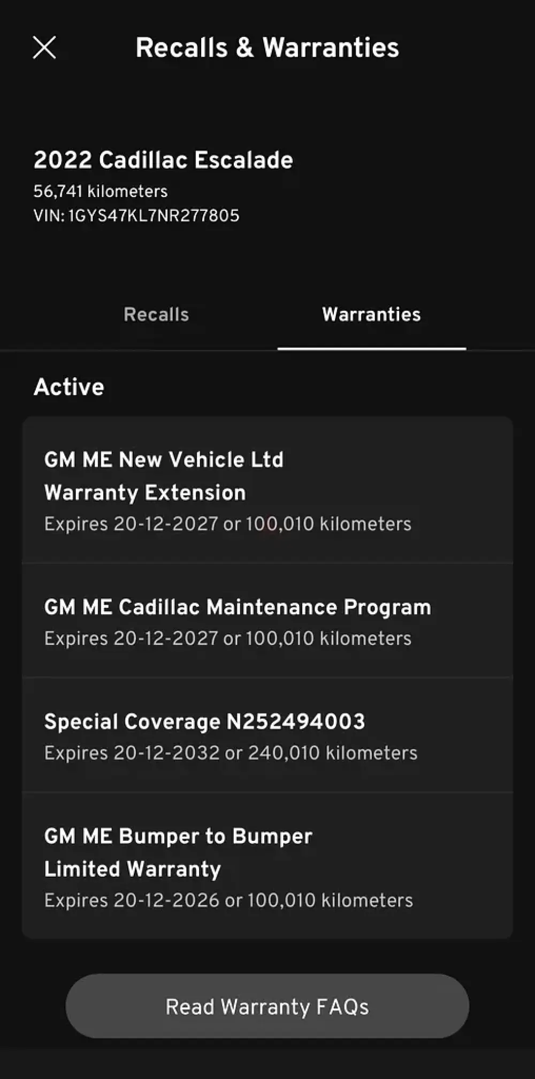Screen dimensions: 535x1079
Task: Open Read Warranty FAQs
Action: pos(267,1007)
